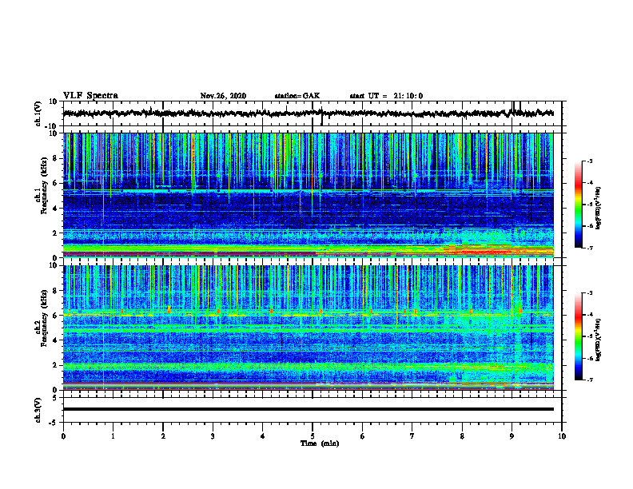
Task: Select the date label "Nov.26, 2020"
Action: [x=223, y=96]
